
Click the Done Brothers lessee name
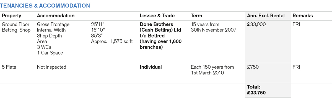coord(156,25)
